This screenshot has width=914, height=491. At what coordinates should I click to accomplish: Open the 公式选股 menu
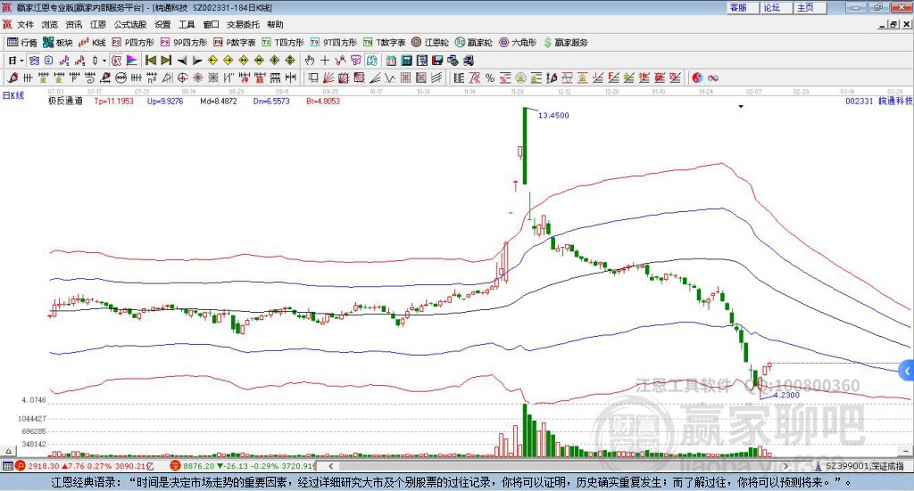click(x=130, y=24)
